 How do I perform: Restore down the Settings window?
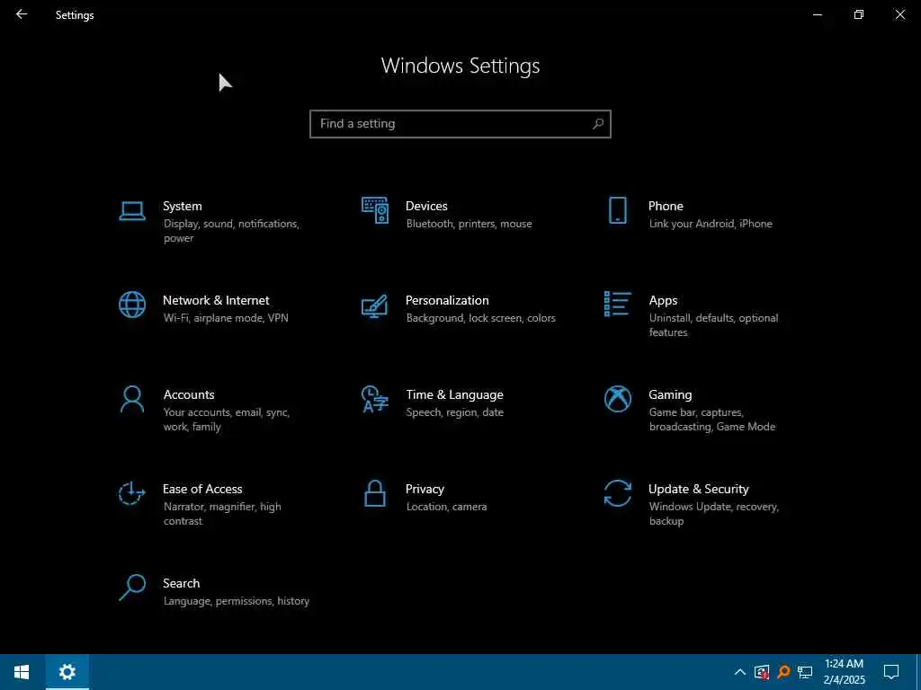859,14
